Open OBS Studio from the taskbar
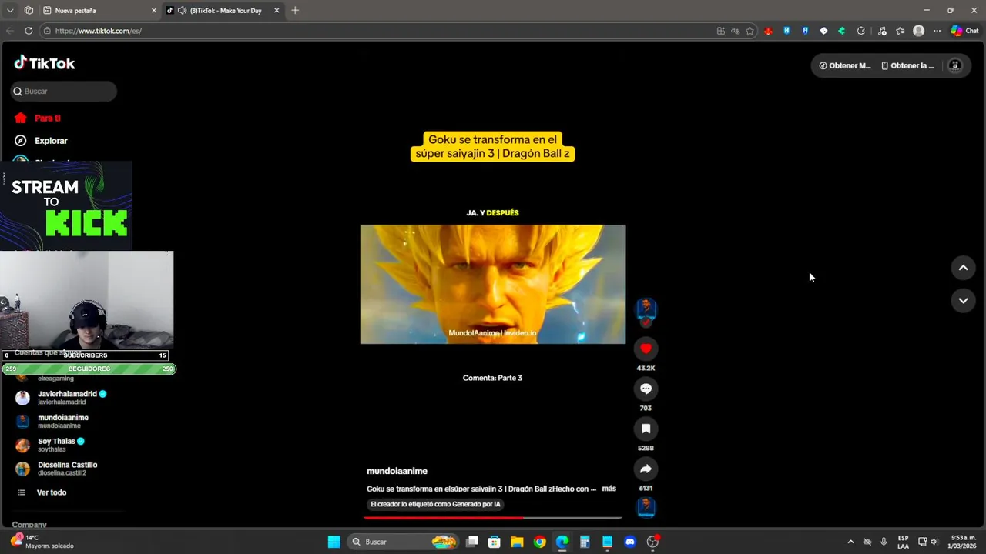Viewport: 986px width, 554px height. (652, 542)
